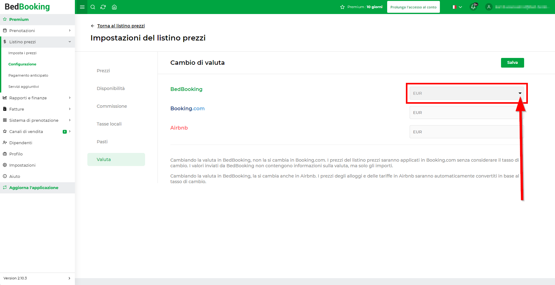555x285 pixels.
Task: Collapse the Listino prezzi sidebar section
Action: tap(70, 42)
